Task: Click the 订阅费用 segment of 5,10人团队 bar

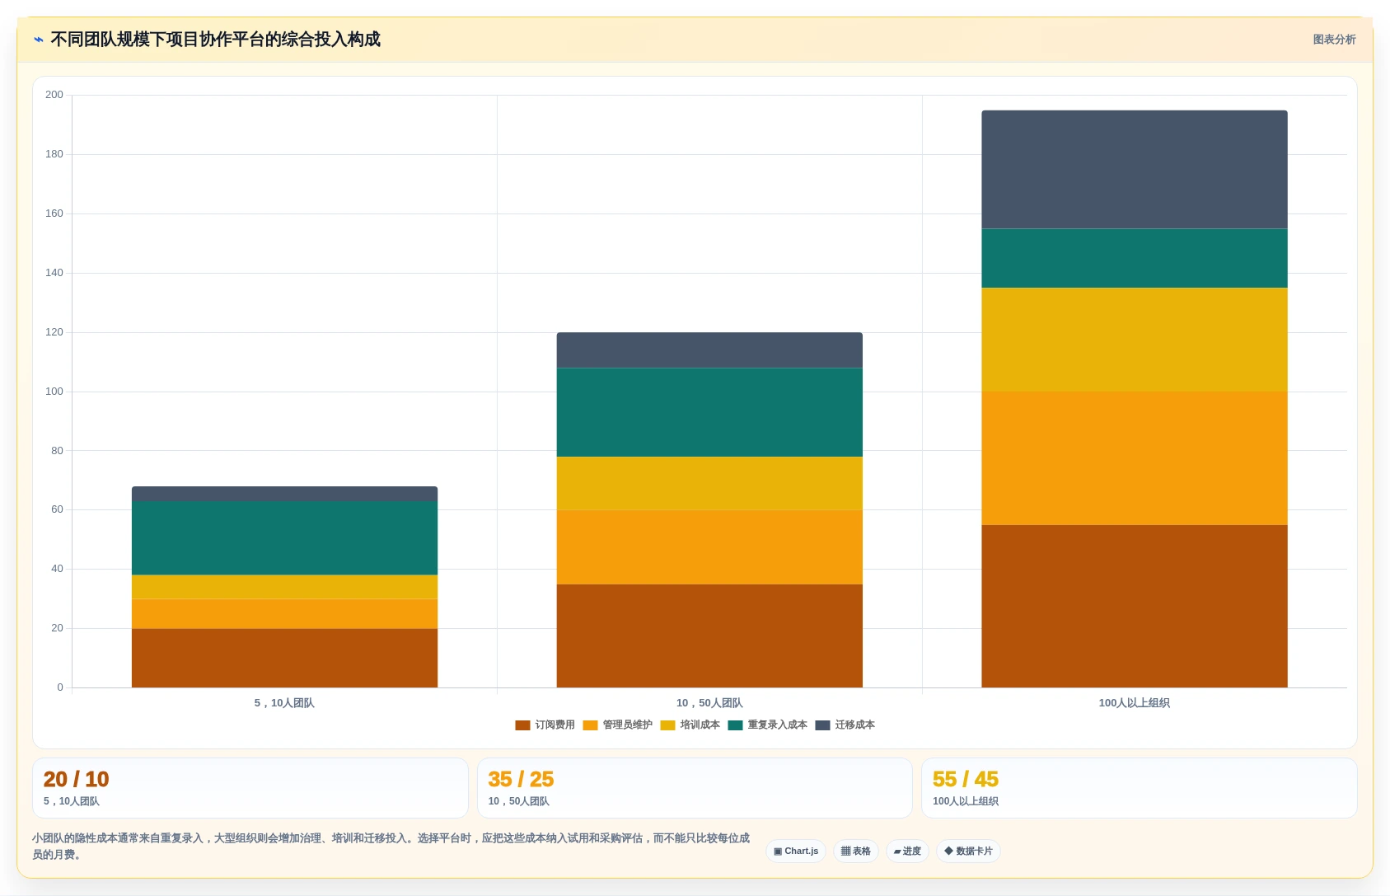Action: coord(284,658)
